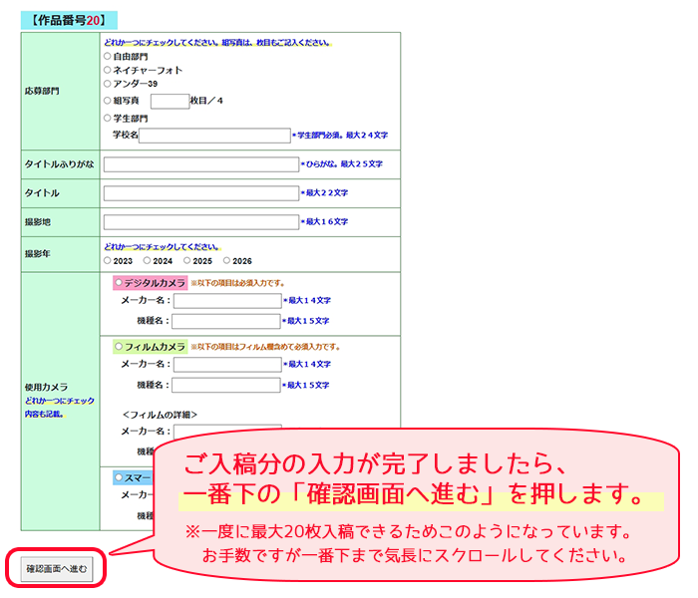Select the 自由部門 radio button
This screenshot has width=698, height=598.
click(x=108, y=56)
